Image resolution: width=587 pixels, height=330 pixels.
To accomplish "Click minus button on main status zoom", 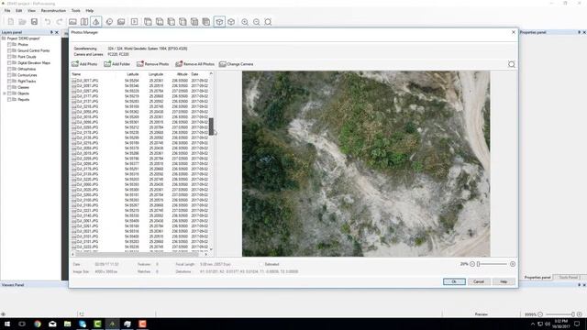I will tap(540, 314).
